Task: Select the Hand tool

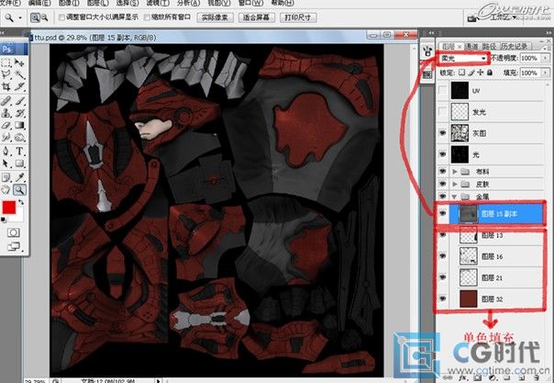Action: [x=6, y=190]
